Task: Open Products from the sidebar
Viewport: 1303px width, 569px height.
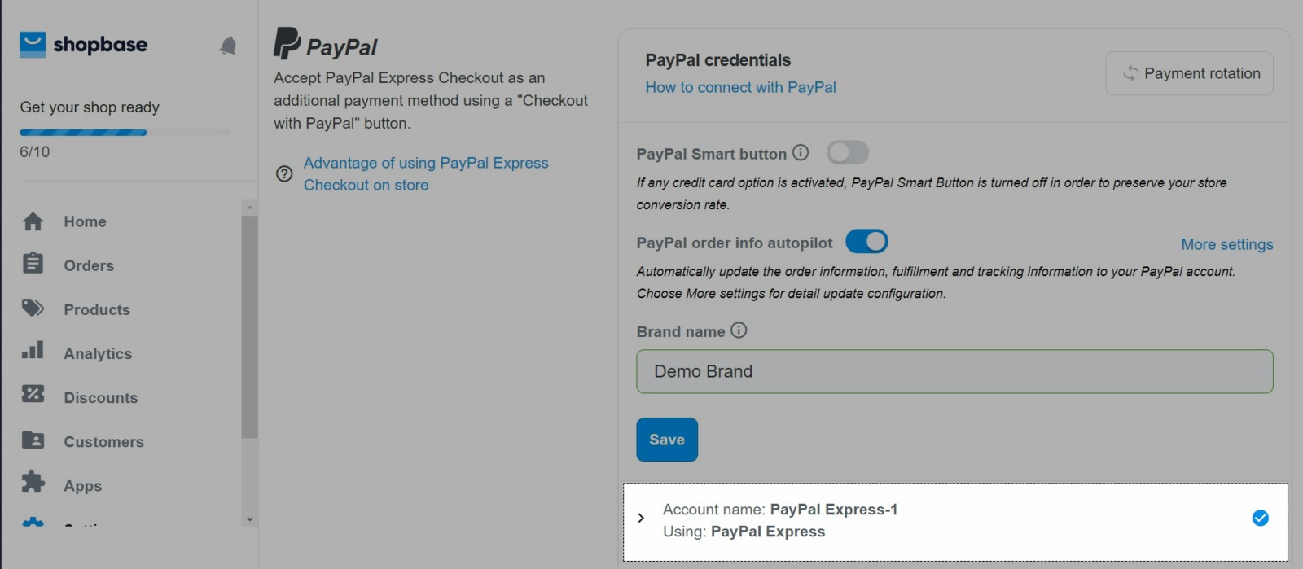Action: [x=33, y=309]
